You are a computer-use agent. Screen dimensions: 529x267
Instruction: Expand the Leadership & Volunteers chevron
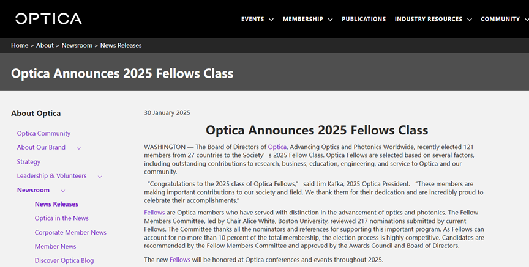click(x=100, y=177)
